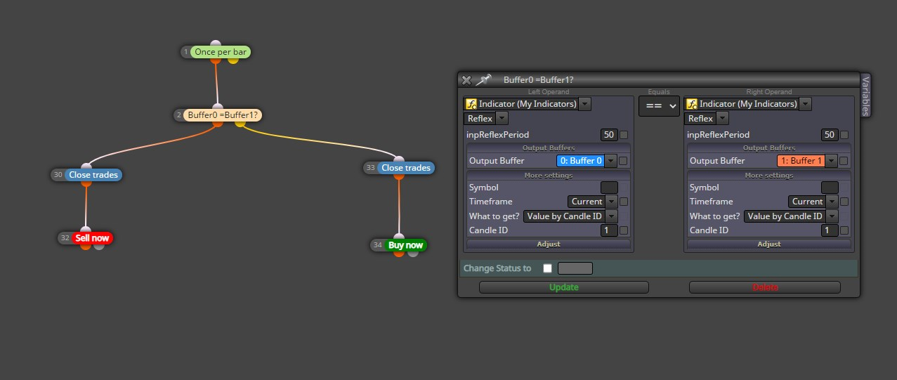Click the right Symbol input field
The image size is (897, 380).
click(830, 188)
